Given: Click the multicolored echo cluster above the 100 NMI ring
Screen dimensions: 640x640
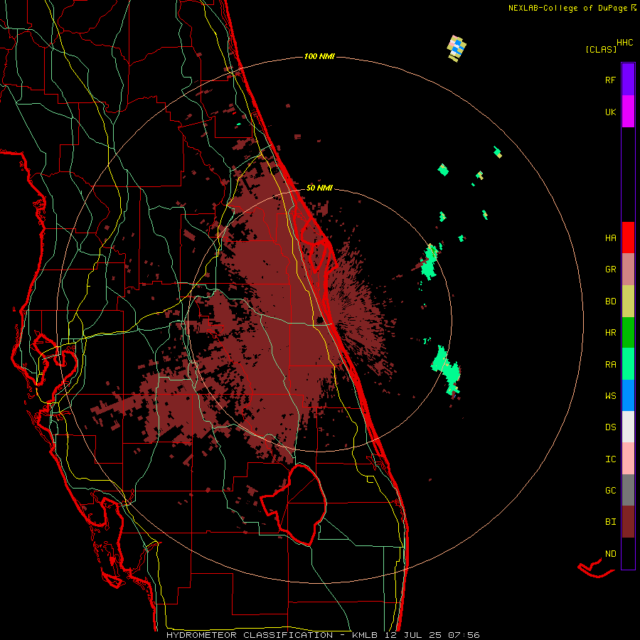Looking at the screenshot, I should click(x=457, y=48).
